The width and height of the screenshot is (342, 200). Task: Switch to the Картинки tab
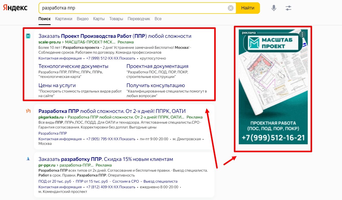(x=64, y=19)
